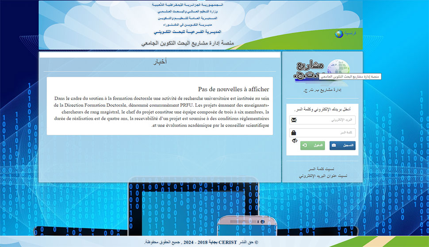
Task: Focus the email address input field
Action: [322, 120]
